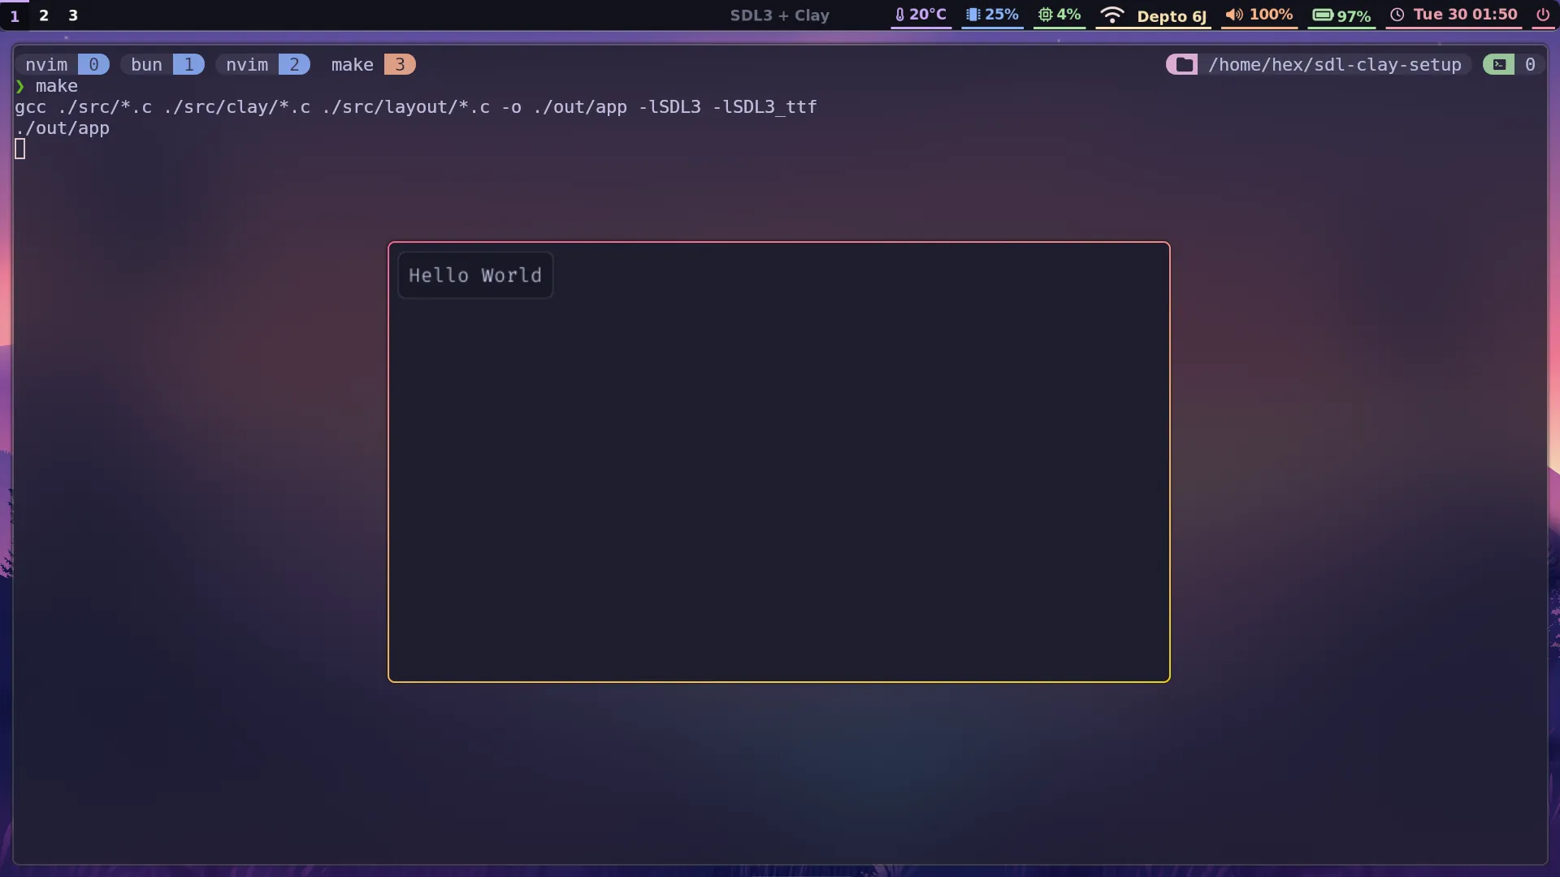Click the memory usage 25% indicator

click(992, 15)
